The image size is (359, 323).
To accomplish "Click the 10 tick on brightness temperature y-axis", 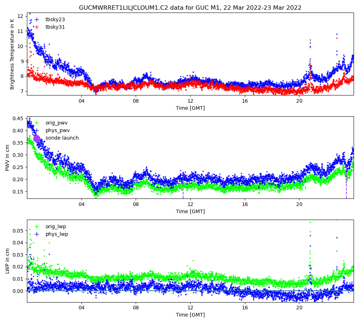I will 20,46.
